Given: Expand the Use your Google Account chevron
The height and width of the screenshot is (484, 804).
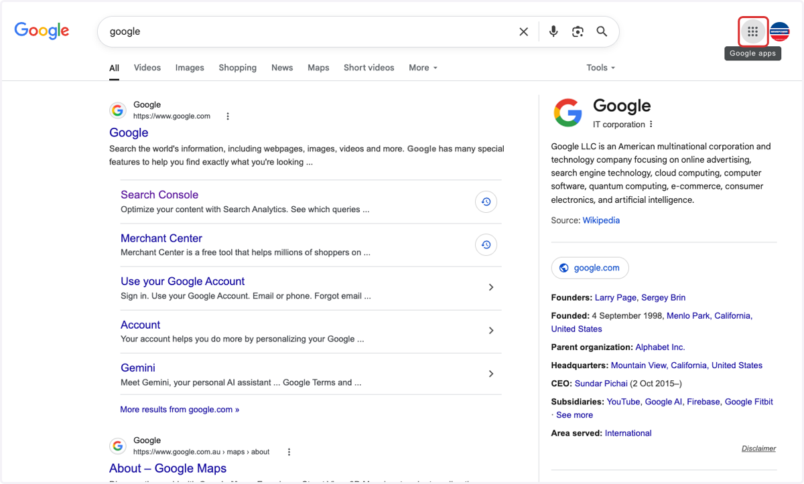Looking at the screenshot, I should [x=491, y=287].
